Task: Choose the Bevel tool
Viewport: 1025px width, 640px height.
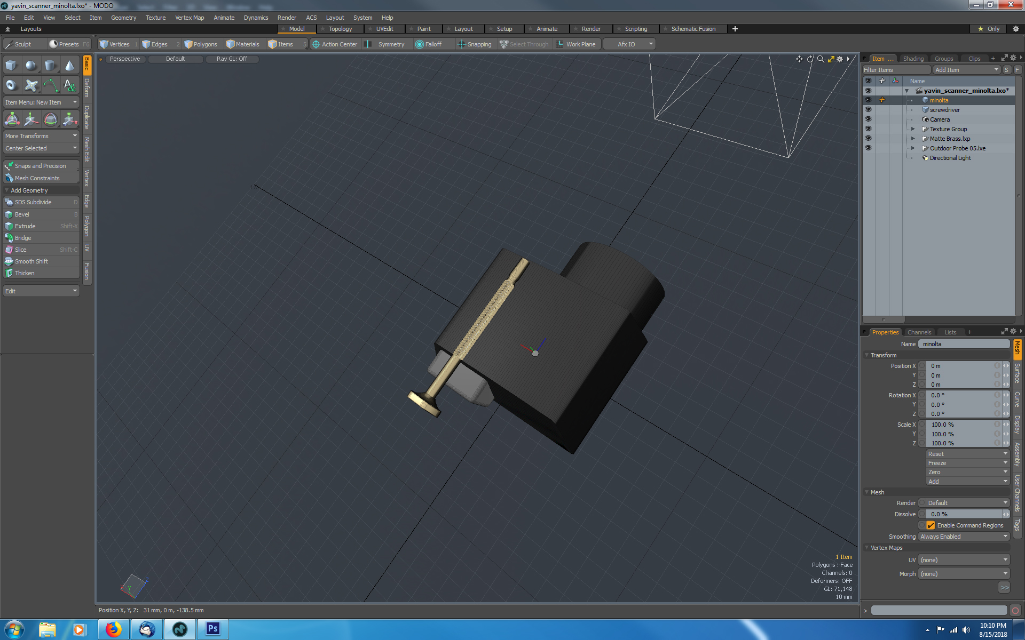Action: (41, 214)
